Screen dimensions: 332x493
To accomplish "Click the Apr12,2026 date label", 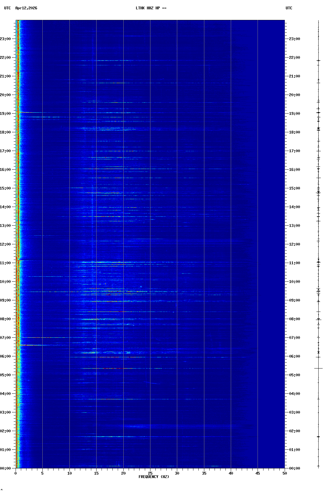I will coord(26,8).
